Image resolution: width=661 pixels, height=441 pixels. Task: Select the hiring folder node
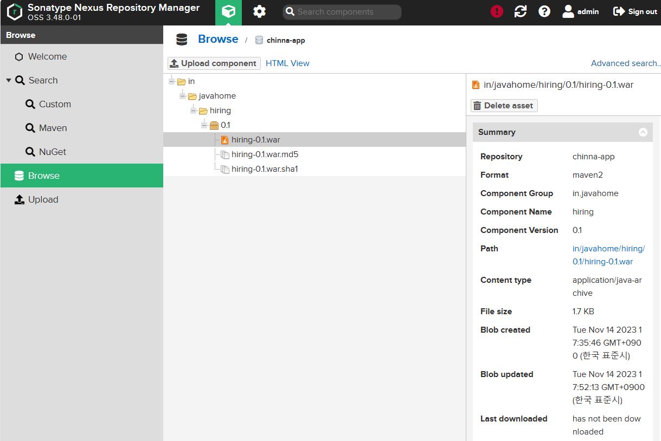[220, 111]
